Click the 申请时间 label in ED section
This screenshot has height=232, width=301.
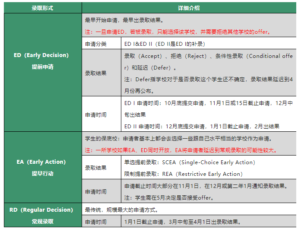pyautogui.click(x=96, y=114)
